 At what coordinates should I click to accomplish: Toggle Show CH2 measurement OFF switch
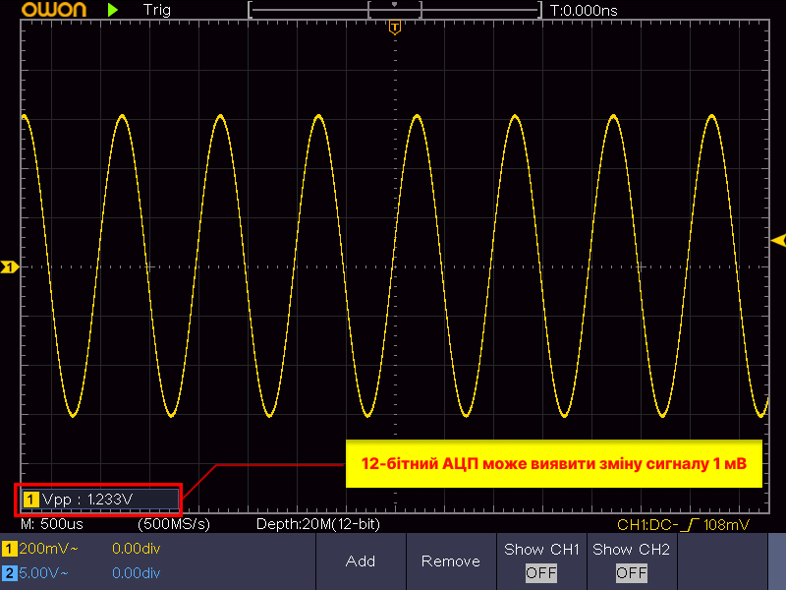point(631,572)
